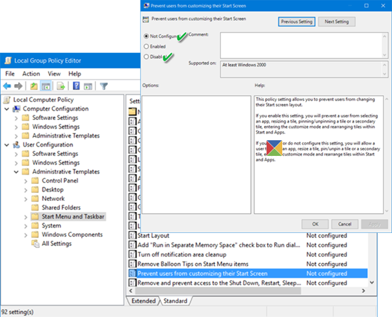Image resolution: width=392 pixels, height=317 pixels.
Task: Toggle the Show/Hide Action Pane icon
Action: [x=88, y=86]
